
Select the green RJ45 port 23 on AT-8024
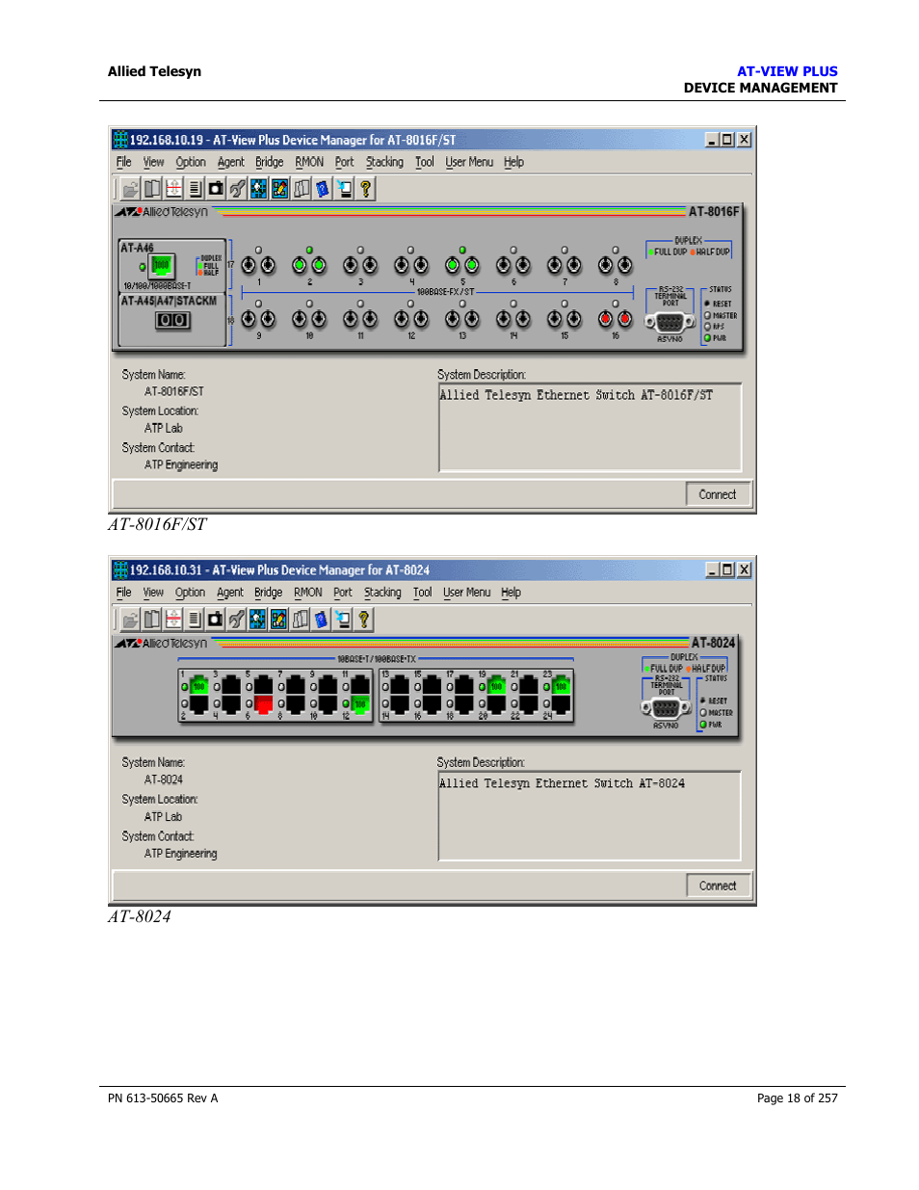tap(561, 686)
